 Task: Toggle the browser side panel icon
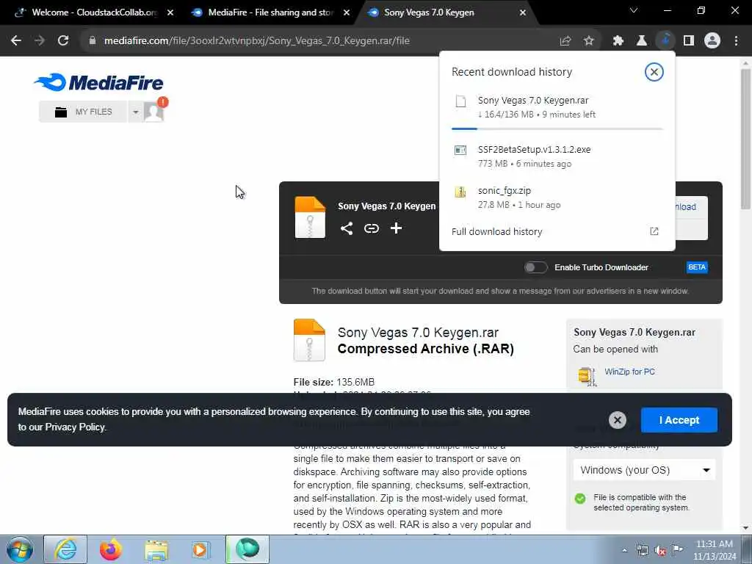tap(689, 41)
